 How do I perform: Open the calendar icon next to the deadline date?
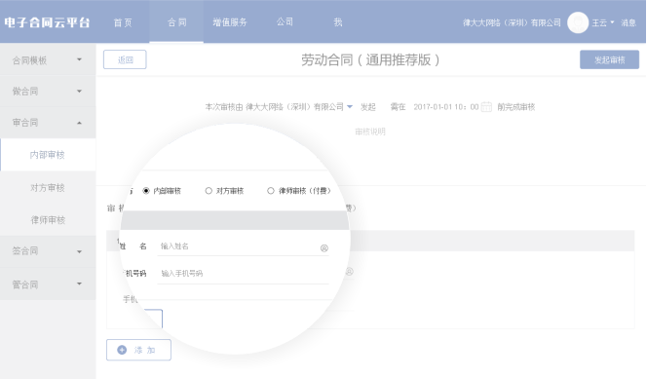click(486, 107)
